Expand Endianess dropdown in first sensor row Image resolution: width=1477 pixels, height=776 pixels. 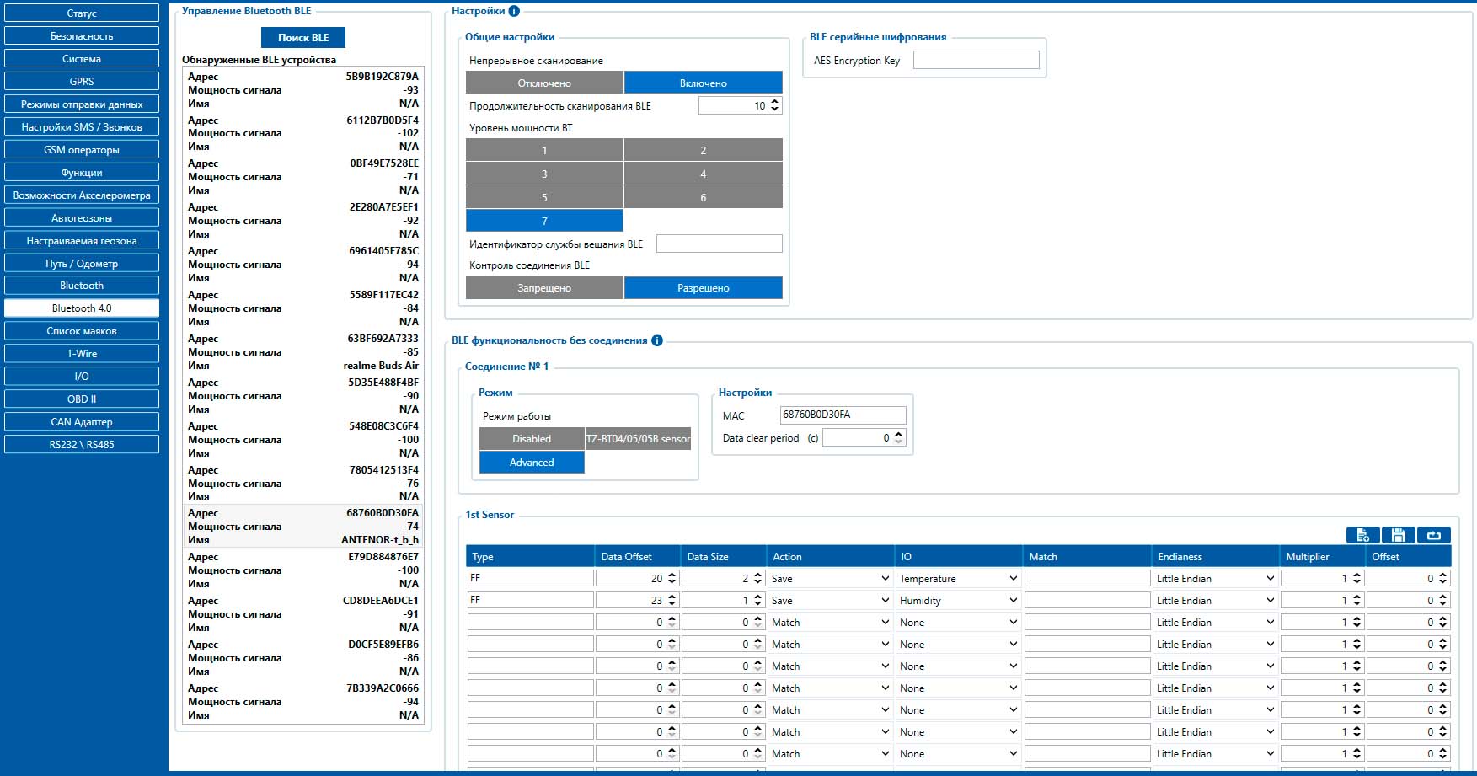pos(1215,579)
